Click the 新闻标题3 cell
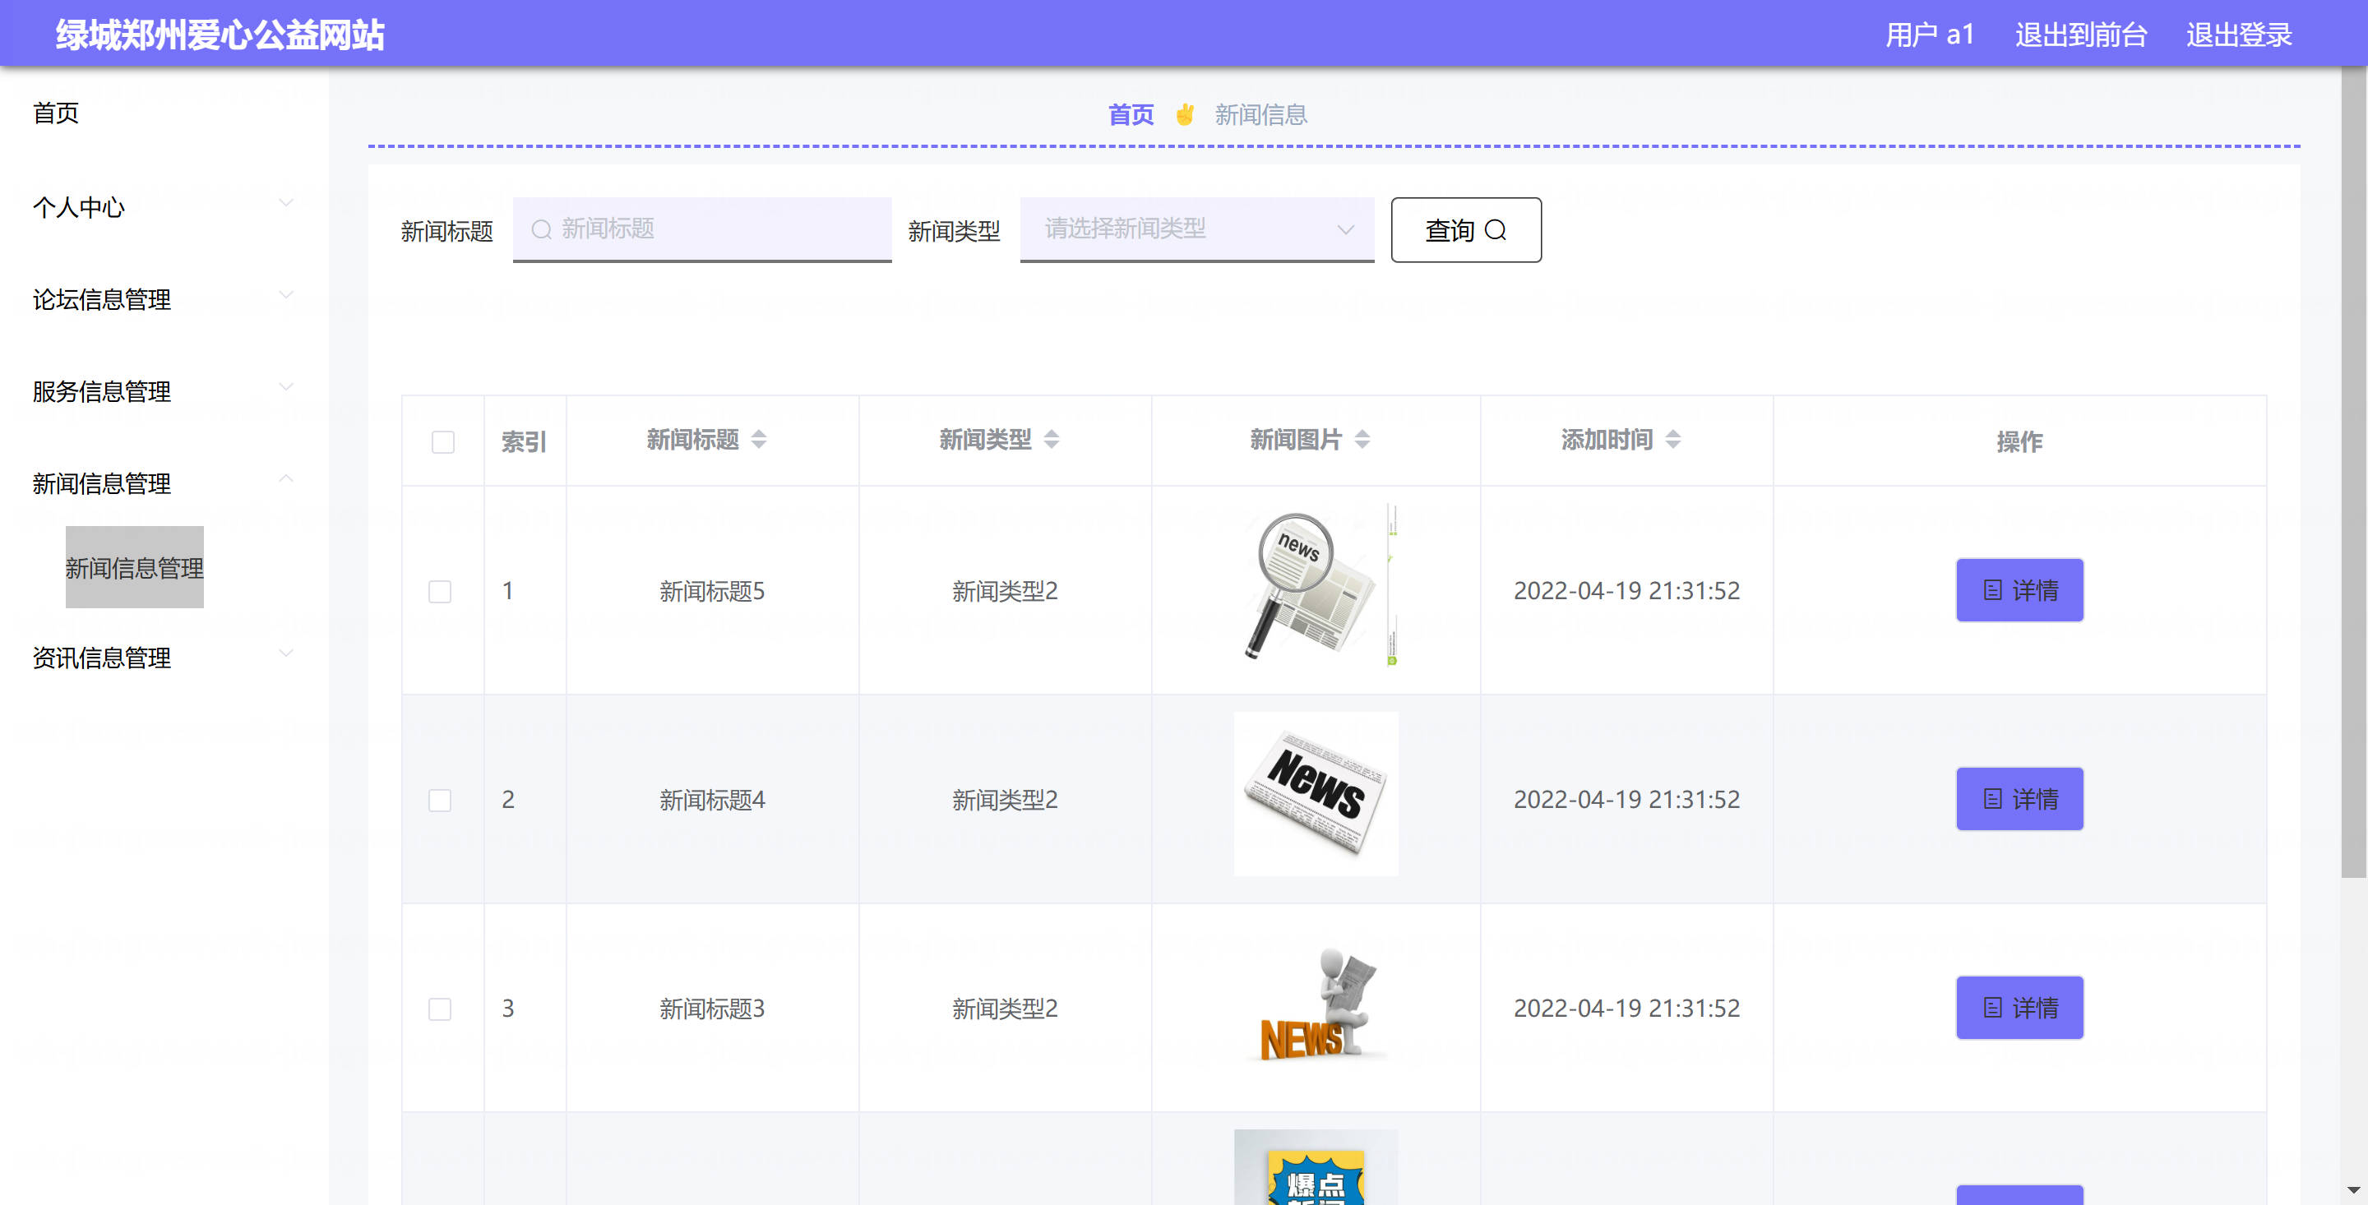The image size is (2368, 1205). [711, 1009]
